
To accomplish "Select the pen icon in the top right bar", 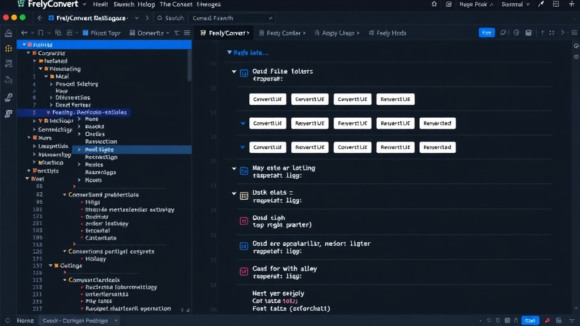I will (x=541, y=4).
